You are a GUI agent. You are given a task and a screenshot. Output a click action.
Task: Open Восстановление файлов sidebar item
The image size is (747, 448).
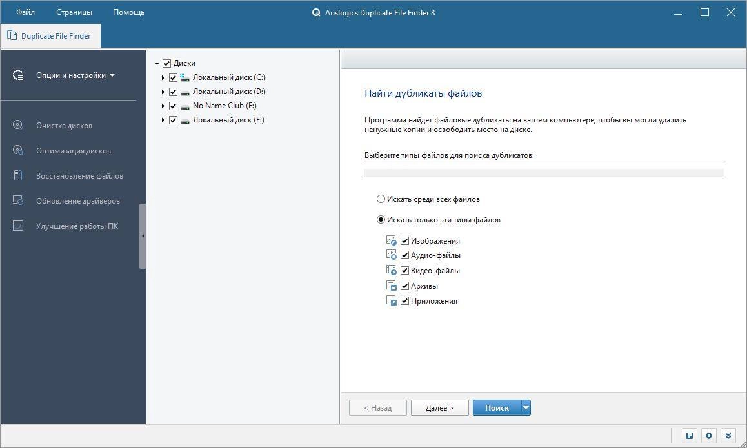(x=79, y=176)
